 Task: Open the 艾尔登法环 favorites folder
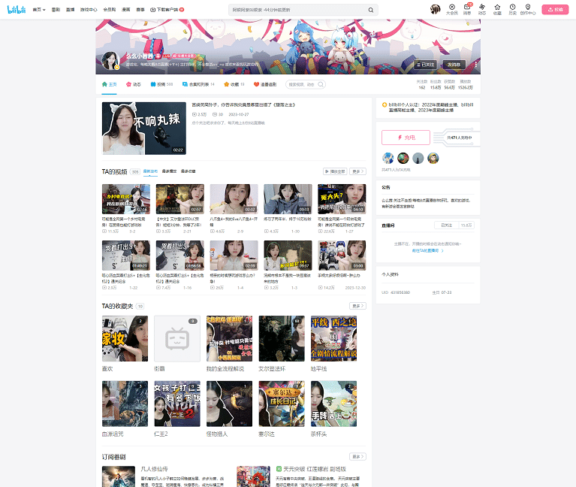(x=282, y=338)
